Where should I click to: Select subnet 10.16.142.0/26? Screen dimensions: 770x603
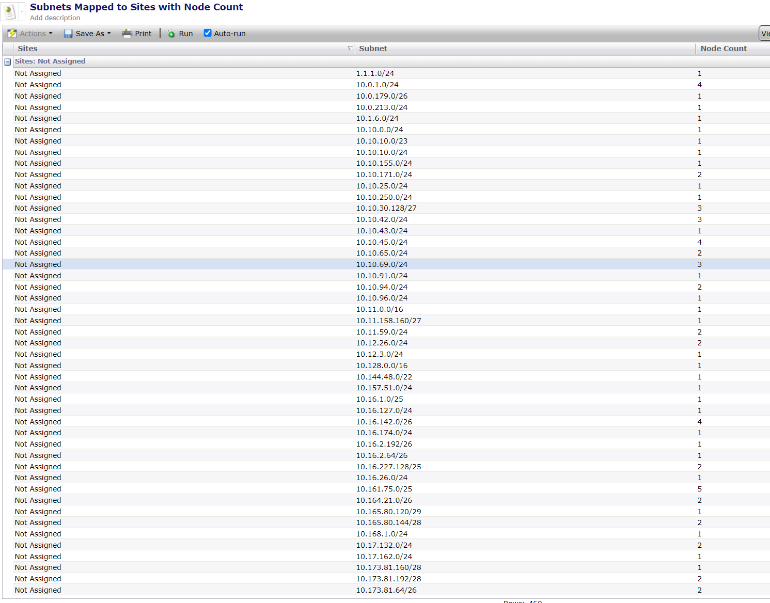tap(384, 422)
